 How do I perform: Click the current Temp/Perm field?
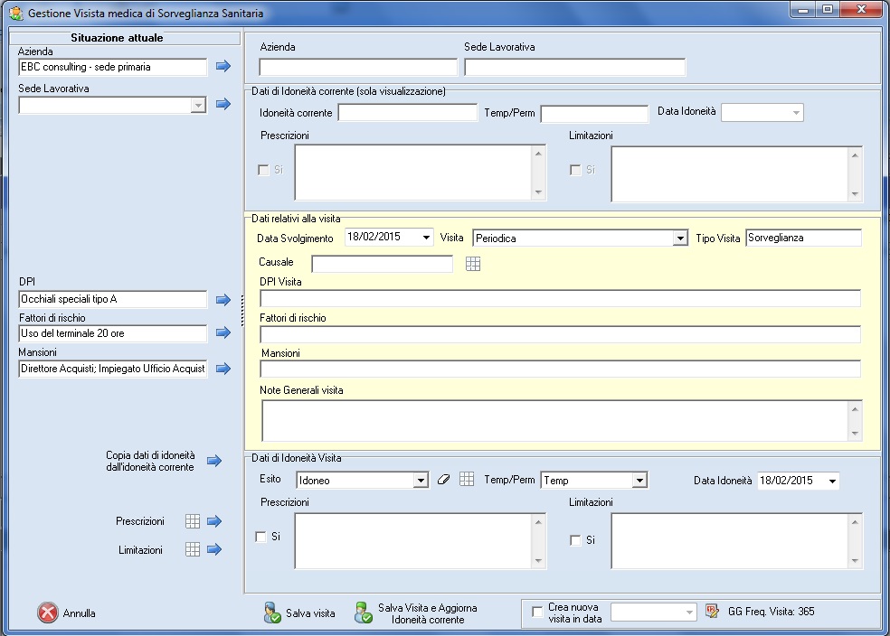pyautogui.click(x=594, y=114)
